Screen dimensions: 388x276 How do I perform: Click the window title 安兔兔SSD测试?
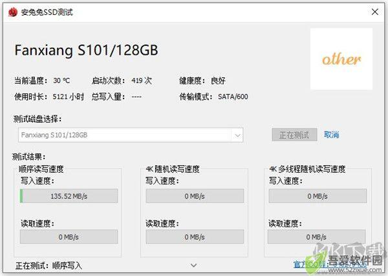47,12
